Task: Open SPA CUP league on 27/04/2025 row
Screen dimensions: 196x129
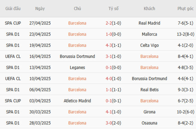Action: pyautogui.click(x=13, y=23)
